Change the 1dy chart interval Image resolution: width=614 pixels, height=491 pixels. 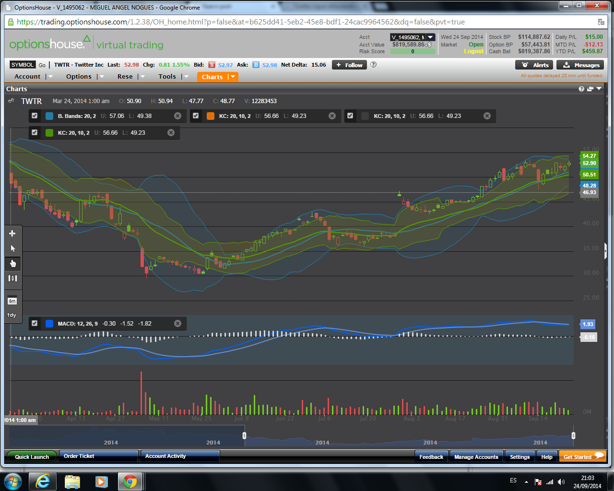tap(12, 315)
